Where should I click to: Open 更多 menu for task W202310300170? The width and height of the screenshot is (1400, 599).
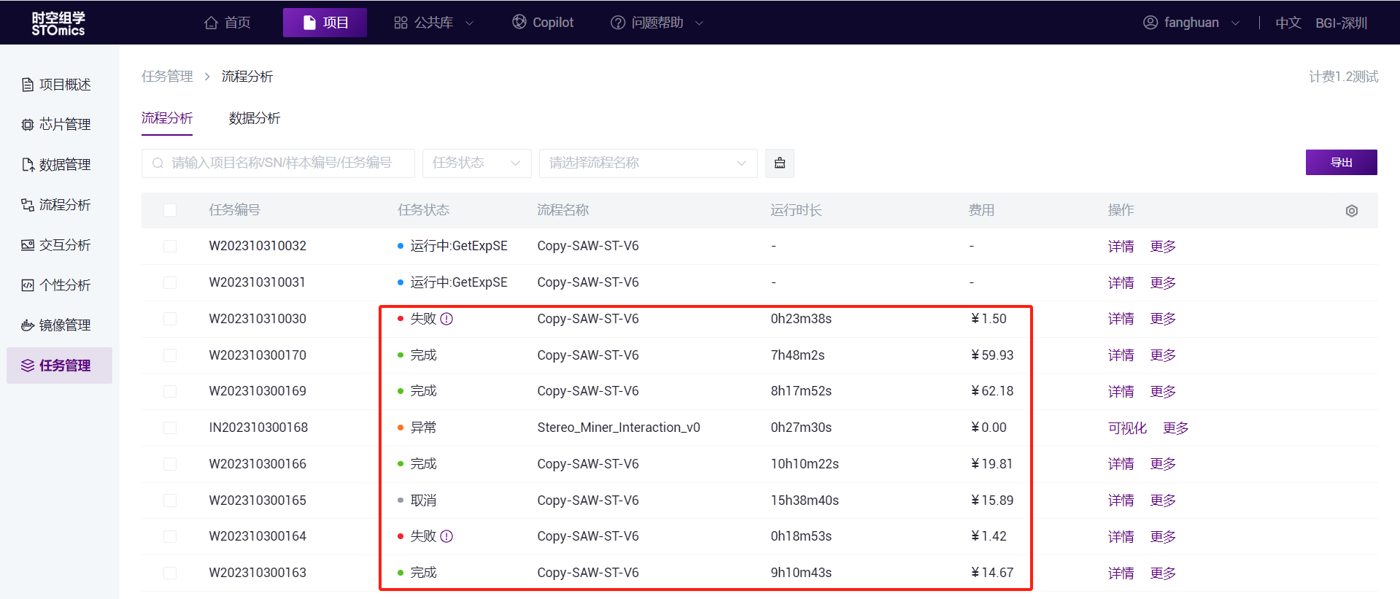coord(1163,355)
